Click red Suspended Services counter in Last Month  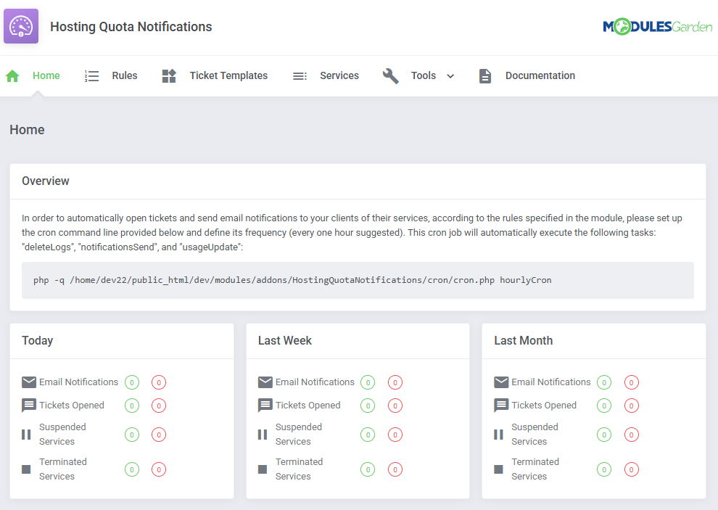(x=632, y=435)
